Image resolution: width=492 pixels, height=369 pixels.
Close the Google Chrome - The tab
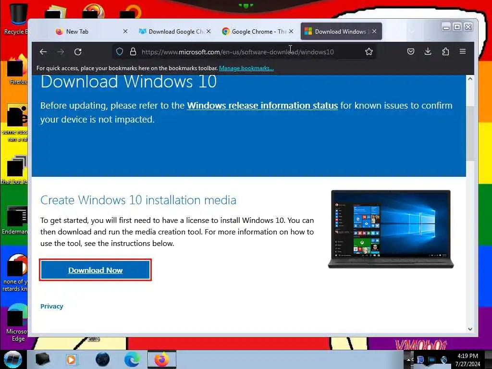click(x=291, y=31)
